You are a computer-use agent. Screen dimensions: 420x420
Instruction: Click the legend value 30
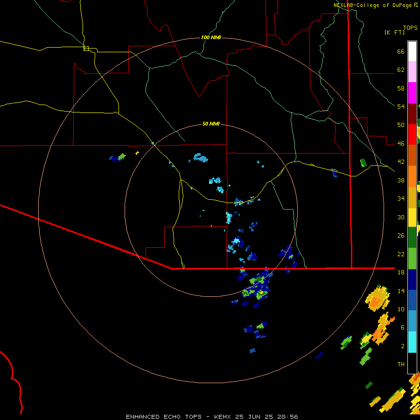point(401,217)
